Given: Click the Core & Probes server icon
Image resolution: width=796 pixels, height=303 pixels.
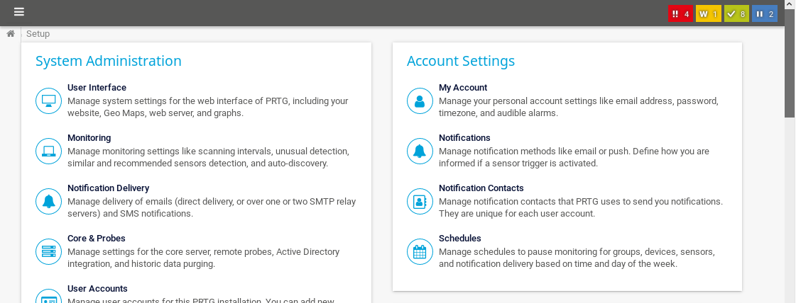Looking at the screenshot, I should [x=49, y=251].
